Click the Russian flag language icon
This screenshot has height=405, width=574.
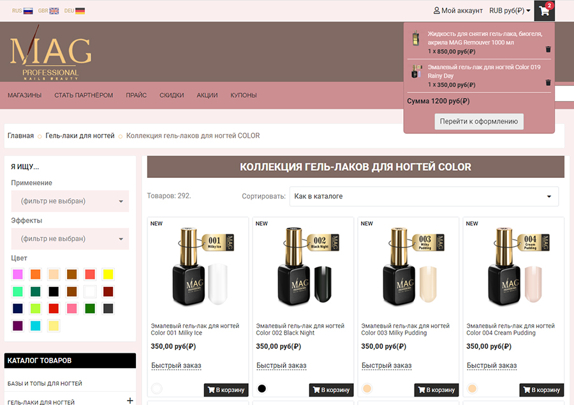point(28,10)
